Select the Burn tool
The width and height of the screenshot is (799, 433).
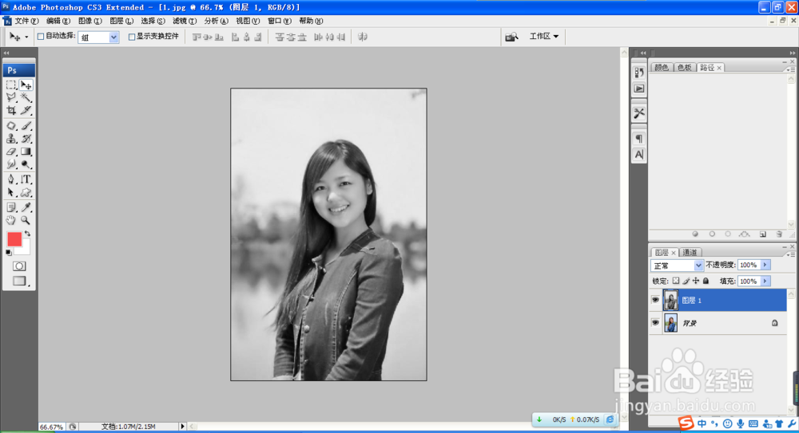tap(26, 164)
